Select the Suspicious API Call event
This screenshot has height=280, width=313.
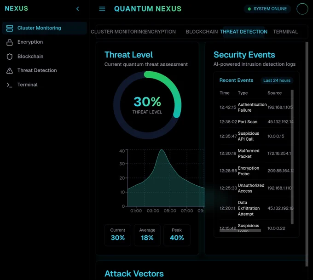(255, 137)
